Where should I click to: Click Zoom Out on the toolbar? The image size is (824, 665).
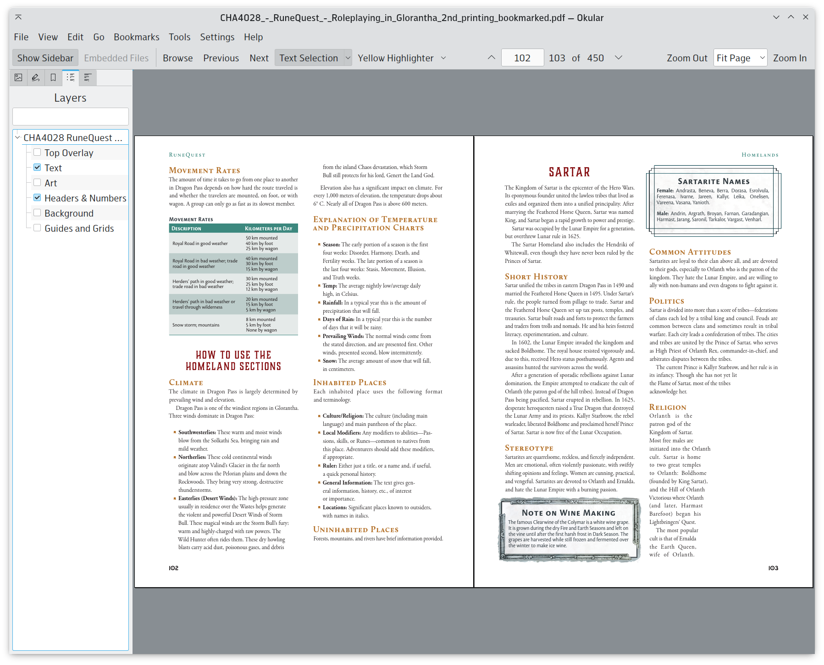[x=686, y=58]
